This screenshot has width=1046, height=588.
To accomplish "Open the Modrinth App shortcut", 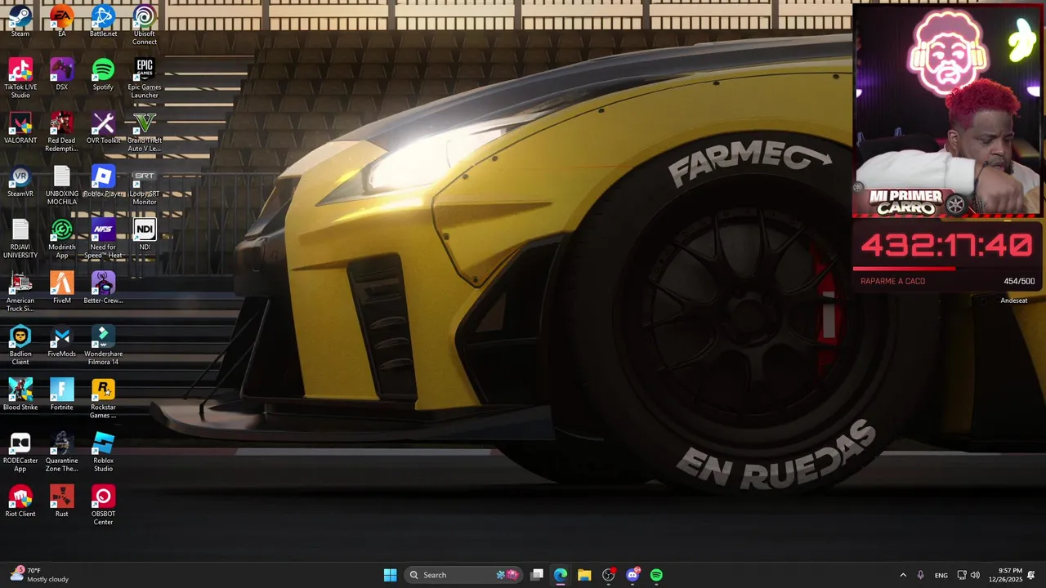I will coord(62,239).
